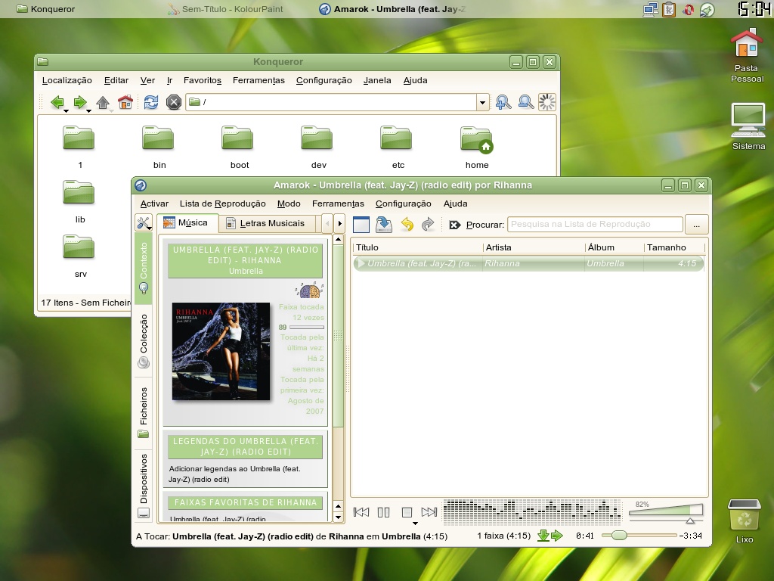Image resolution: width=774 pixels, height=581 pixels.
Task: Switch to Letras Musicais tab
Action: point(268,223)
